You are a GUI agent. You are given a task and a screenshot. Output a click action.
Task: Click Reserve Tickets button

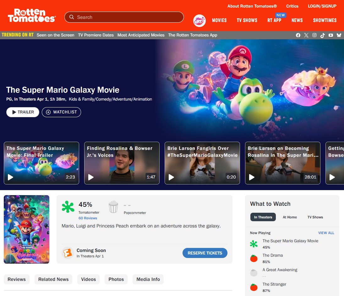[205, 253]
